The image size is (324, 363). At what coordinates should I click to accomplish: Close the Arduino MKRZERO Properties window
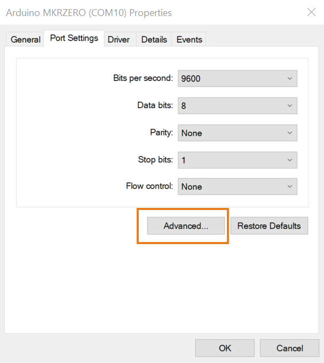click(x=311, y=12)
